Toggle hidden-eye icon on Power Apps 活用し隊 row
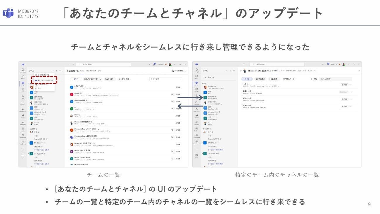 point(172,151)
